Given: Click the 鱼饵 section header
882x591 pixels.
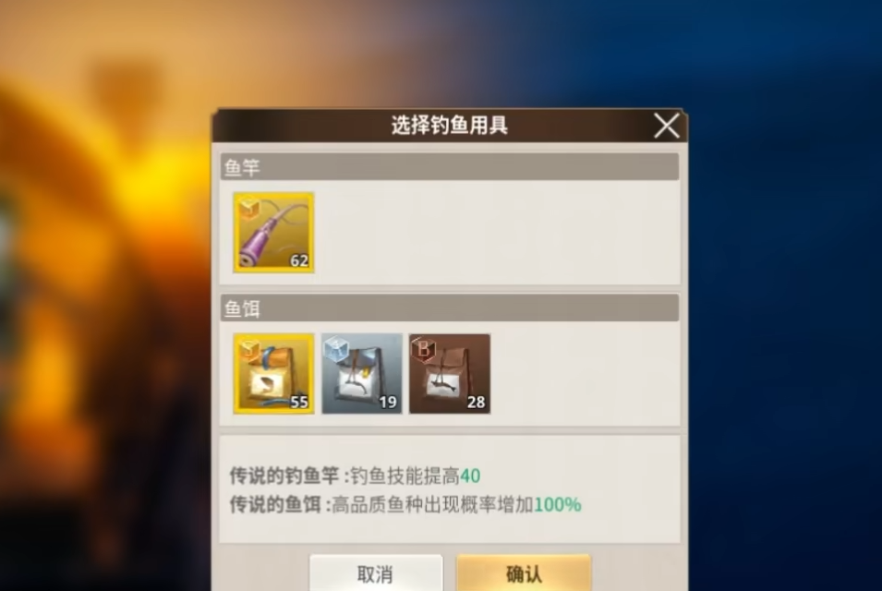Looking at the screenshot, I should point(450,308).
